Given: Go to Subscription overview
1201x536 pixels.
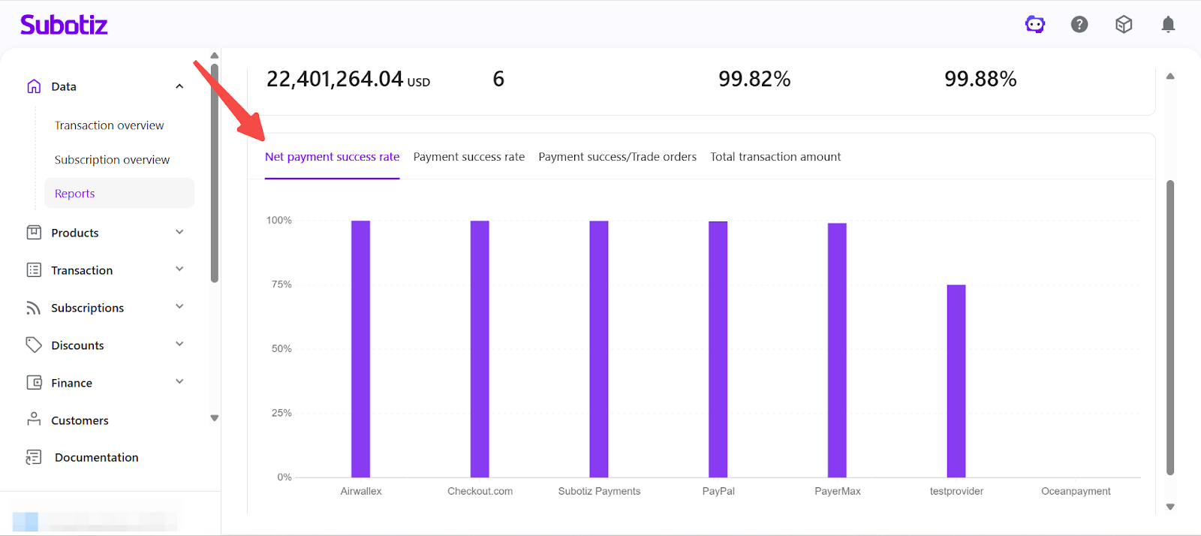Looking at the screenshot, I should (112, 160).
